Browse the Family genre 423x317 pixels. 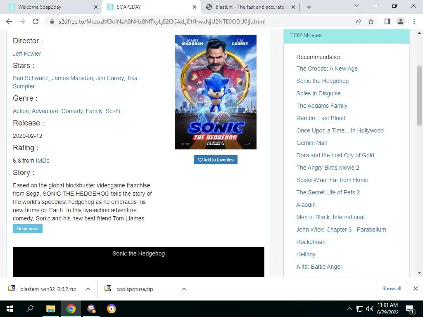pos(94,111)
